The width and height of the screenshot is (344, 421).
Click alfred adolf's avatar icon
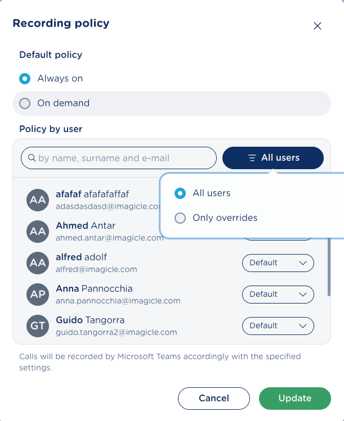point(38,262)
